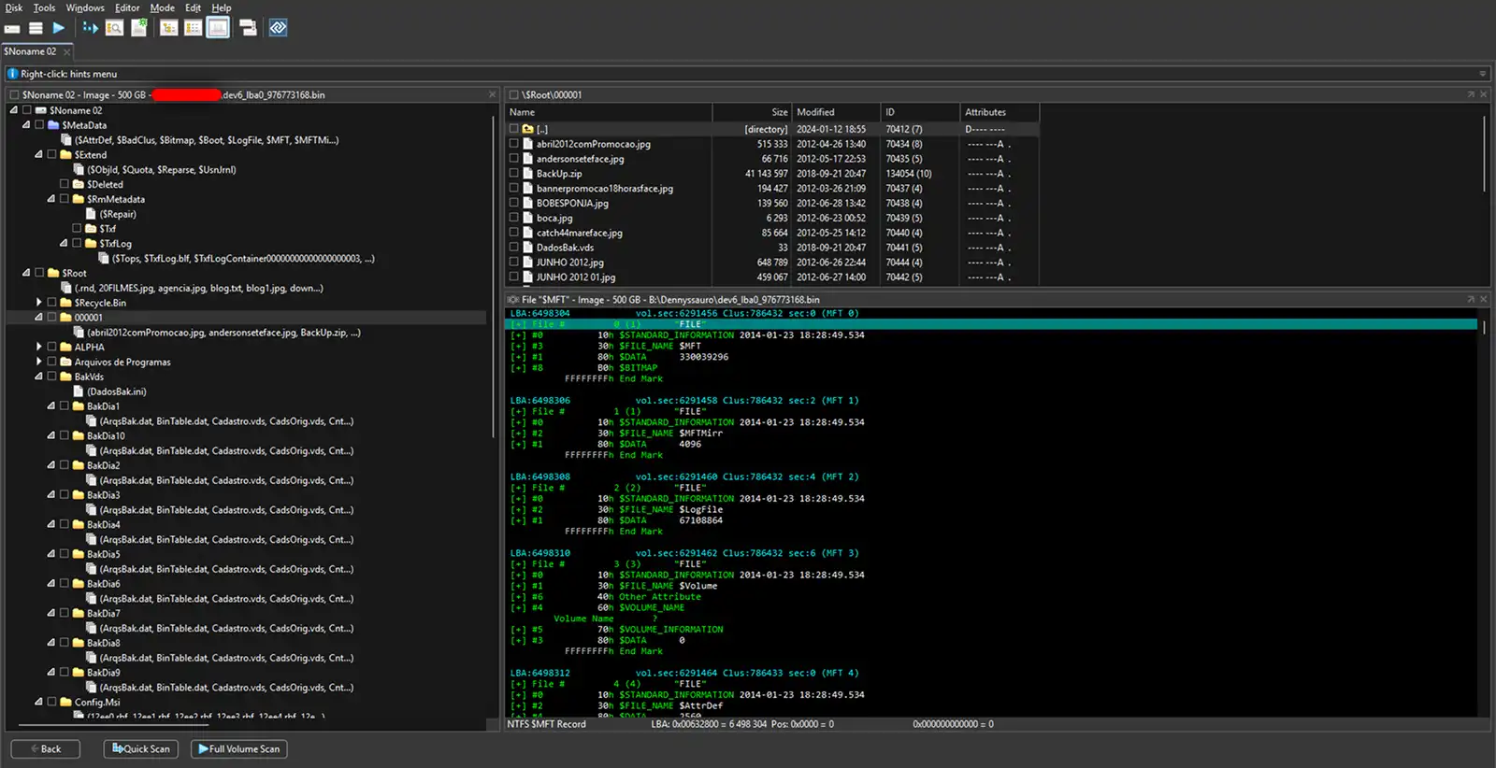Tick the checkbox next to $MetaData
This screenshot has height=768, width=1496.
coord(39,124)
